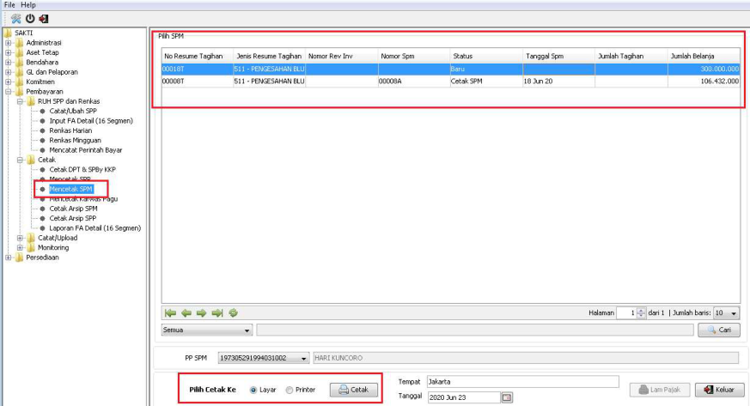750x406 pixels.
Task: Open the PP SPM dropdown
Action: point(304,358)
